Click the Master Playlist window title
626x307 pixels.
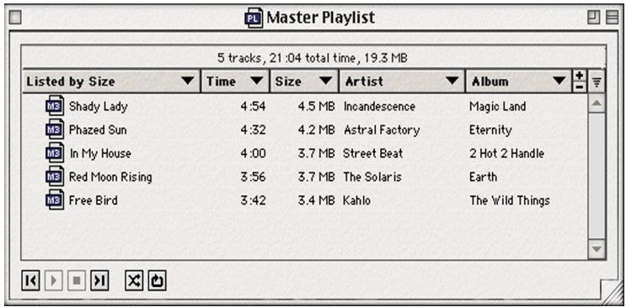[321, 18]
